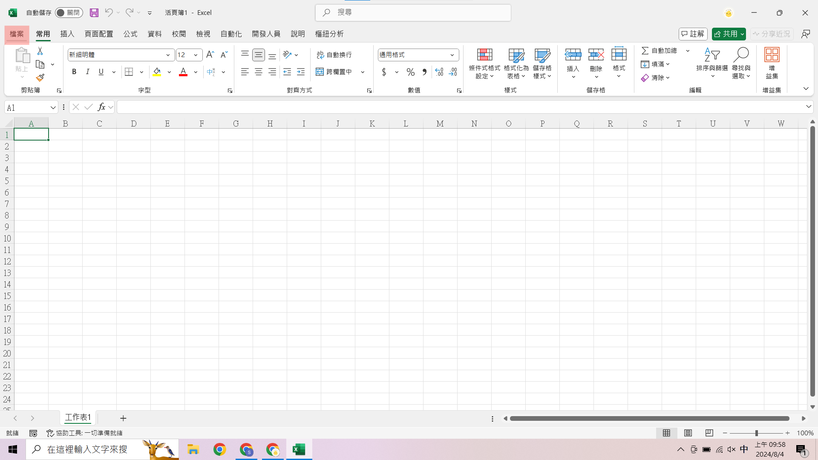Image resolution: width=818 pixels, height=460 pixels.
Task: Open the 插入 ribbon tab
Action: point(67,34)
